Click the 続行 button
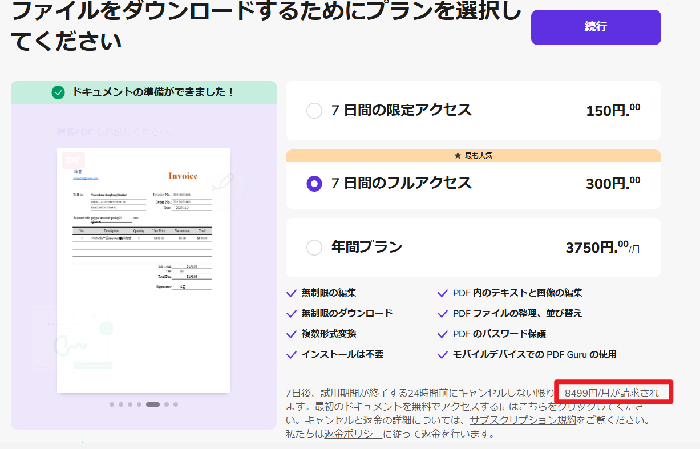This screenshot has height=449, width=700. [595, 27]
